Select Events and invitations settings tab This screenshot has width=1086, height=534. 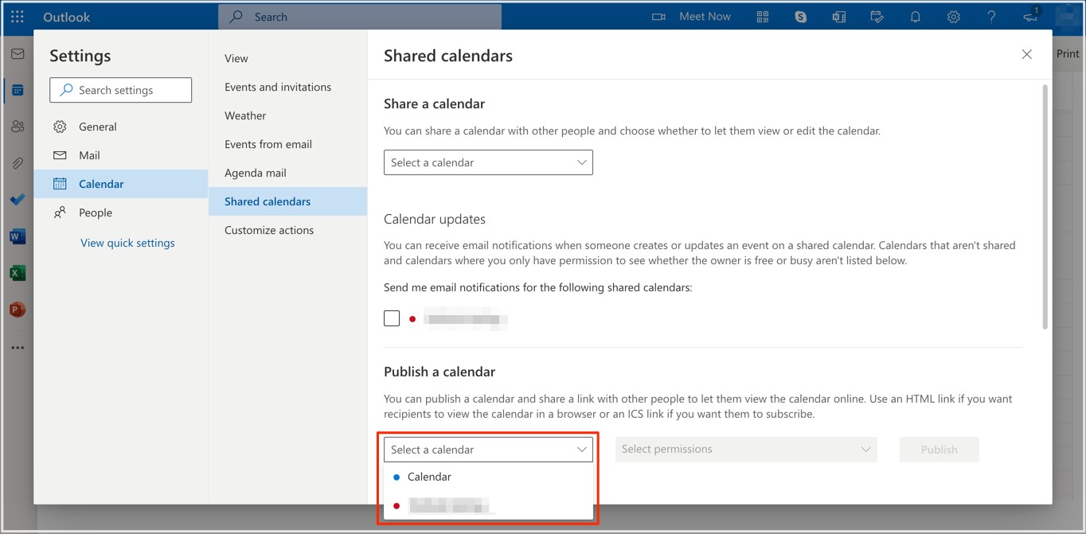point(278,87)
